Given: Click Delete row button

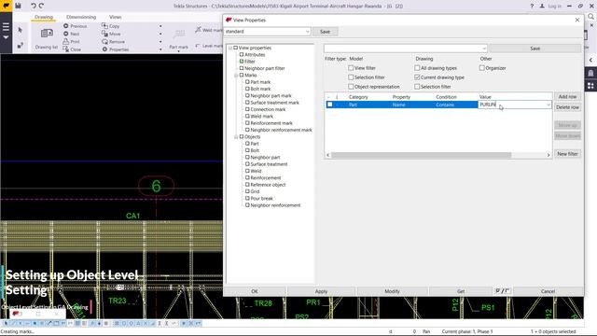Looking at the screenshot, I should pyautogui.click(x=567, y=107).
